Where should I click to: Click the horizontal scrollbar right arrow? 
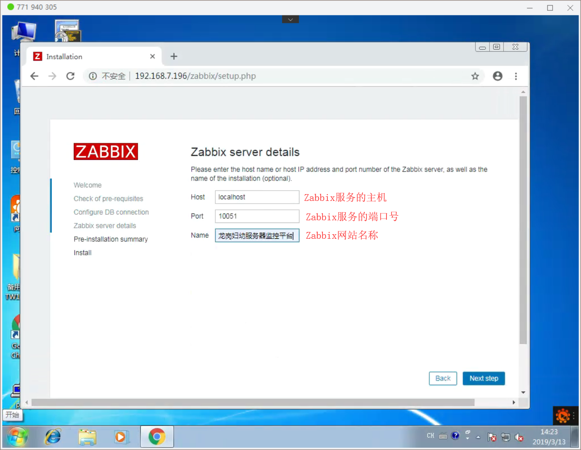(514, 402)
